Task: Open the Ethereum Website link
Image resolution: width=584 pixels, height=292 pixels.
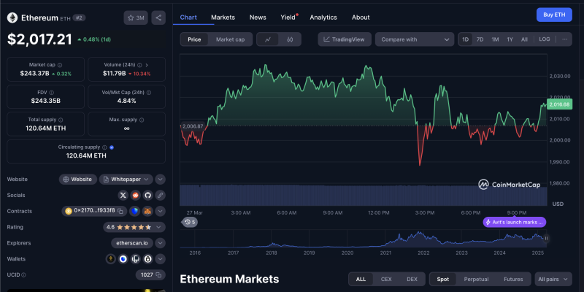Action: 78,179
